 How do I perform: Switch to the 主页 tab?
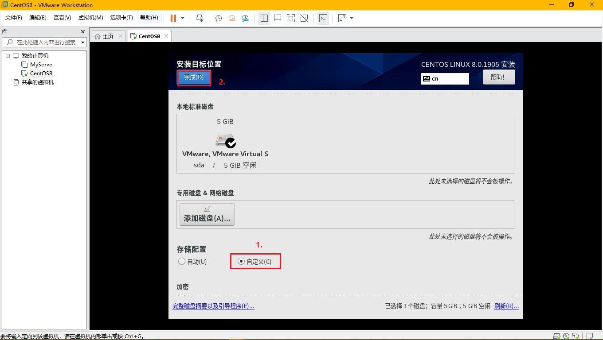pyautogui.click(x=108, y=36)
